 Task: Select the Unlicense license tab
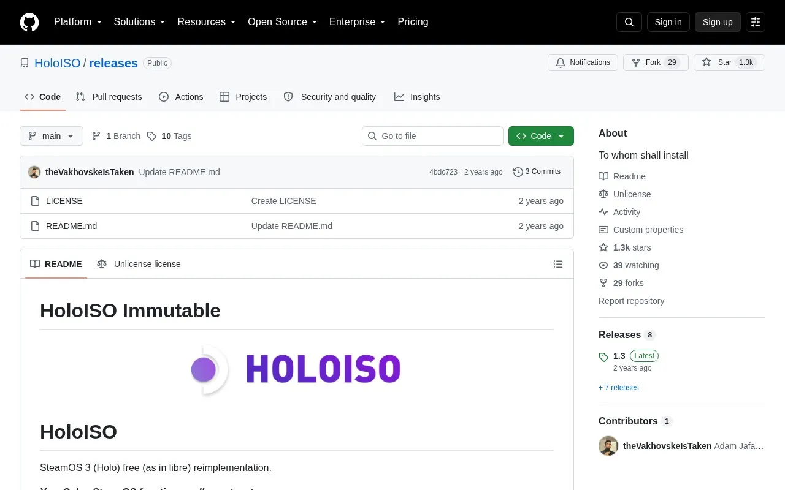click(139, 264)
